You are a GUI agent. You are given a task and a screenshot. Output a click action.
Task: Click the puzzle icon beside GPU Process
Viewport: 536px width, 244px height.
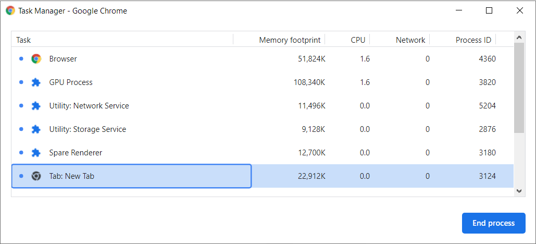point(36,82)
